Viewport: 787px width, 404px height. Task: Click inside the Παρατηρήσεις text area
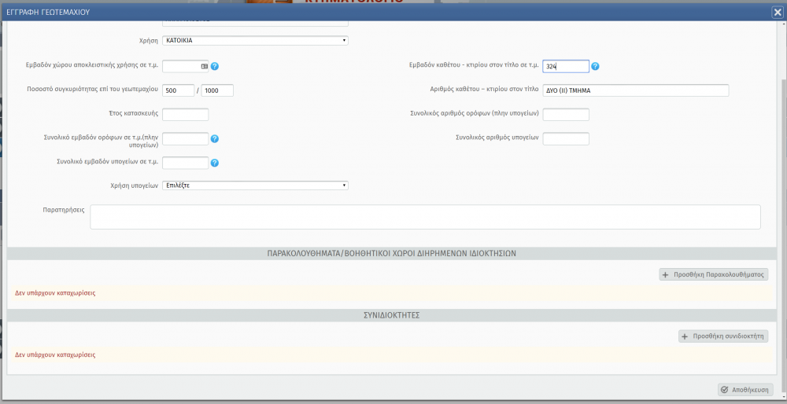[x=425, y=217]
